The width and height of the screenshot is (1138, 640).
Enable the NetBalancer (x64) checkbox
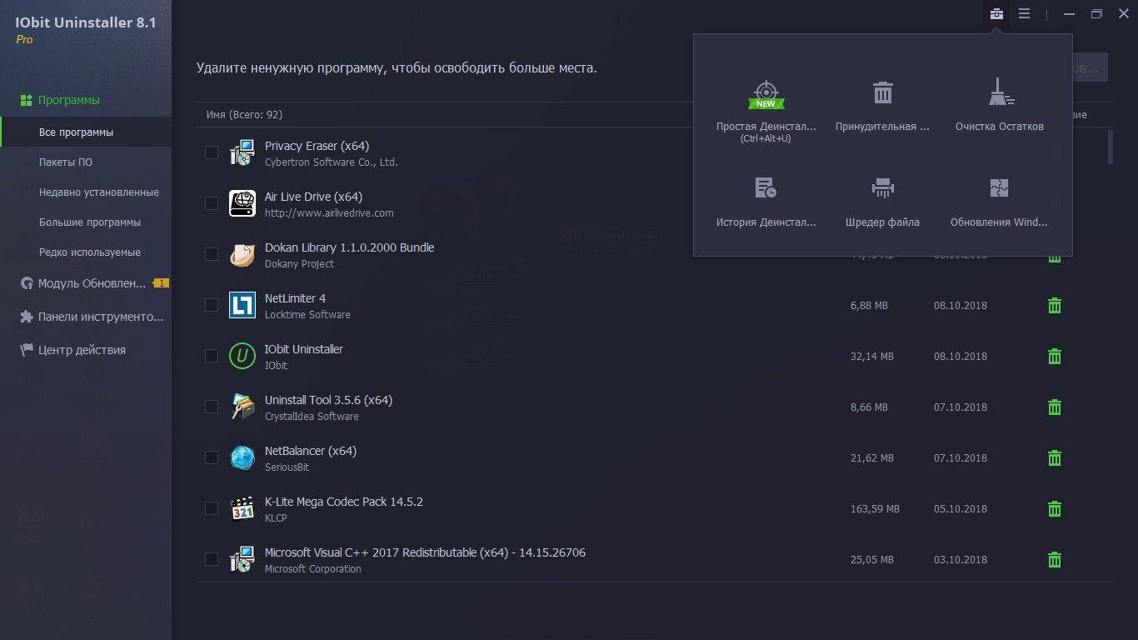point(212,457)
